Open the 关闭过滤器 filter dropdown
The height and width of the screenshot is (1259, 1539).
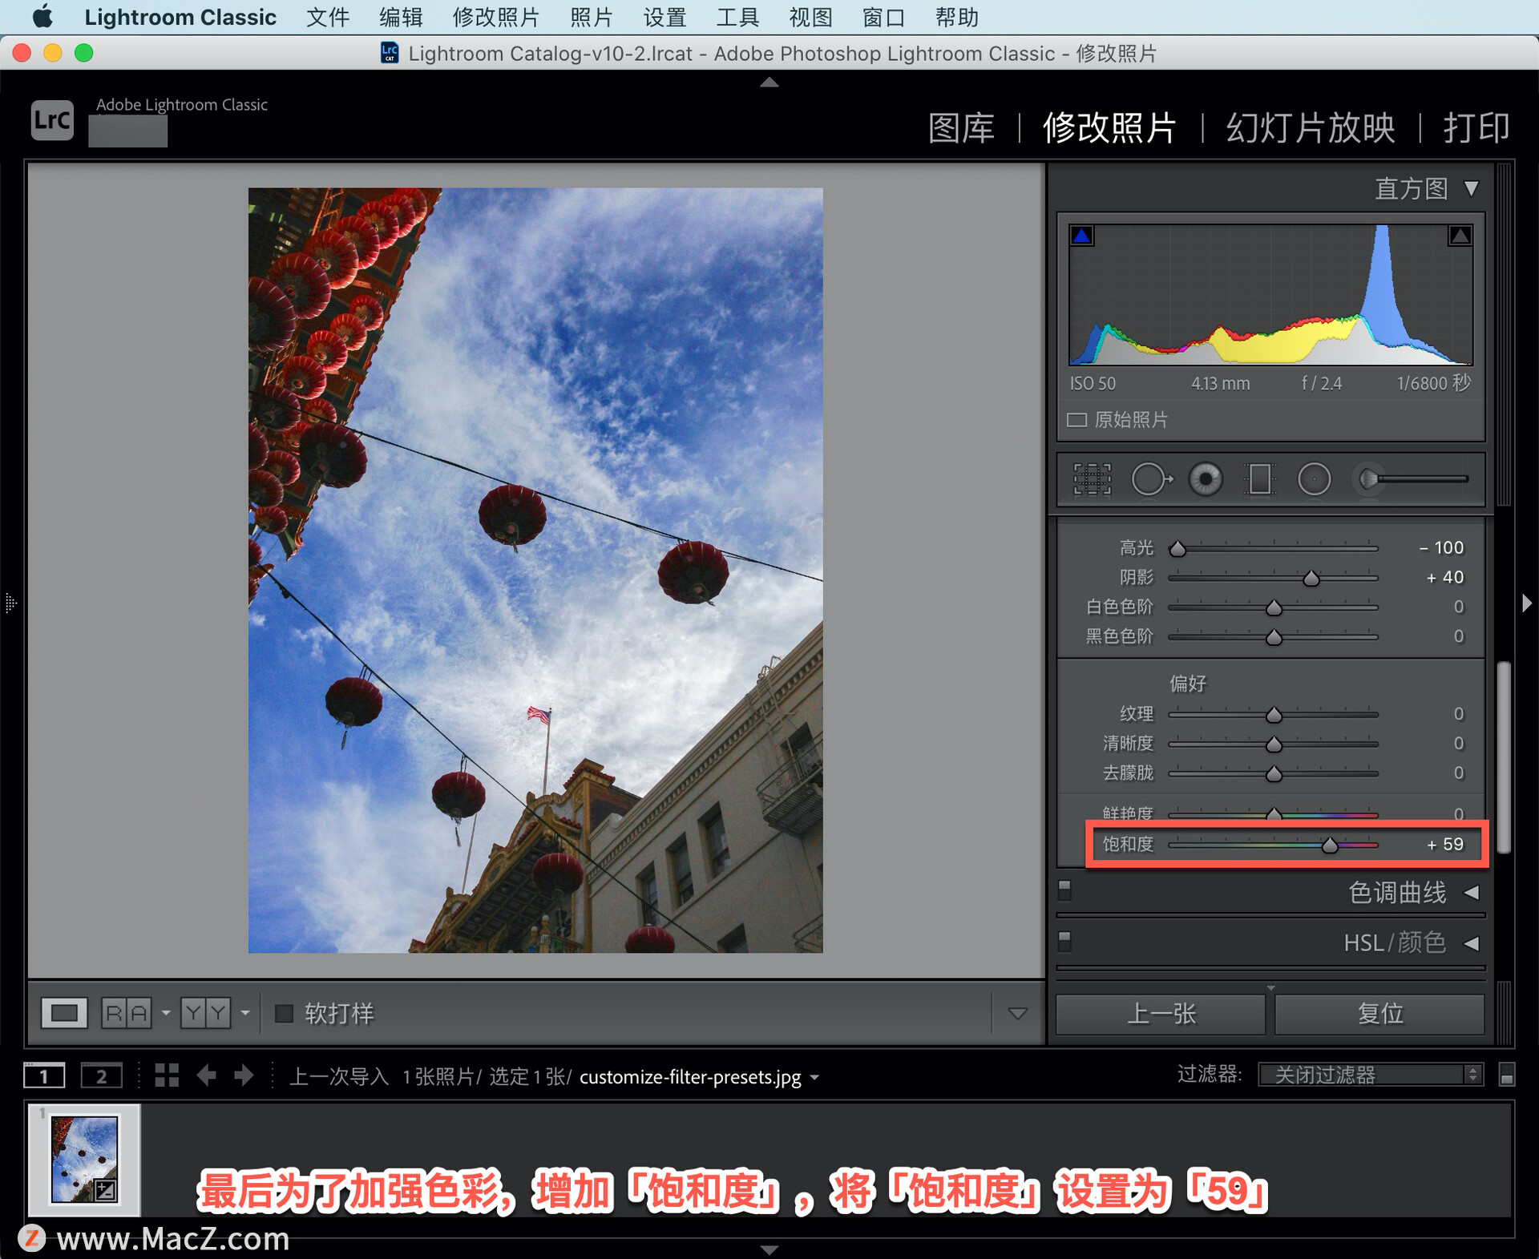pyautogui.click(x=1371, y=1075)
